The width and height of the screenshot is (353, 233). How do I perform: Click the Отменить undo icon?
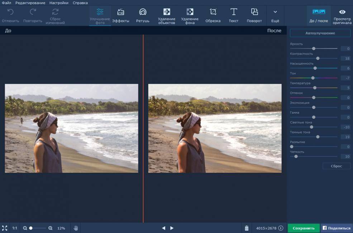(x=10, y=12)
